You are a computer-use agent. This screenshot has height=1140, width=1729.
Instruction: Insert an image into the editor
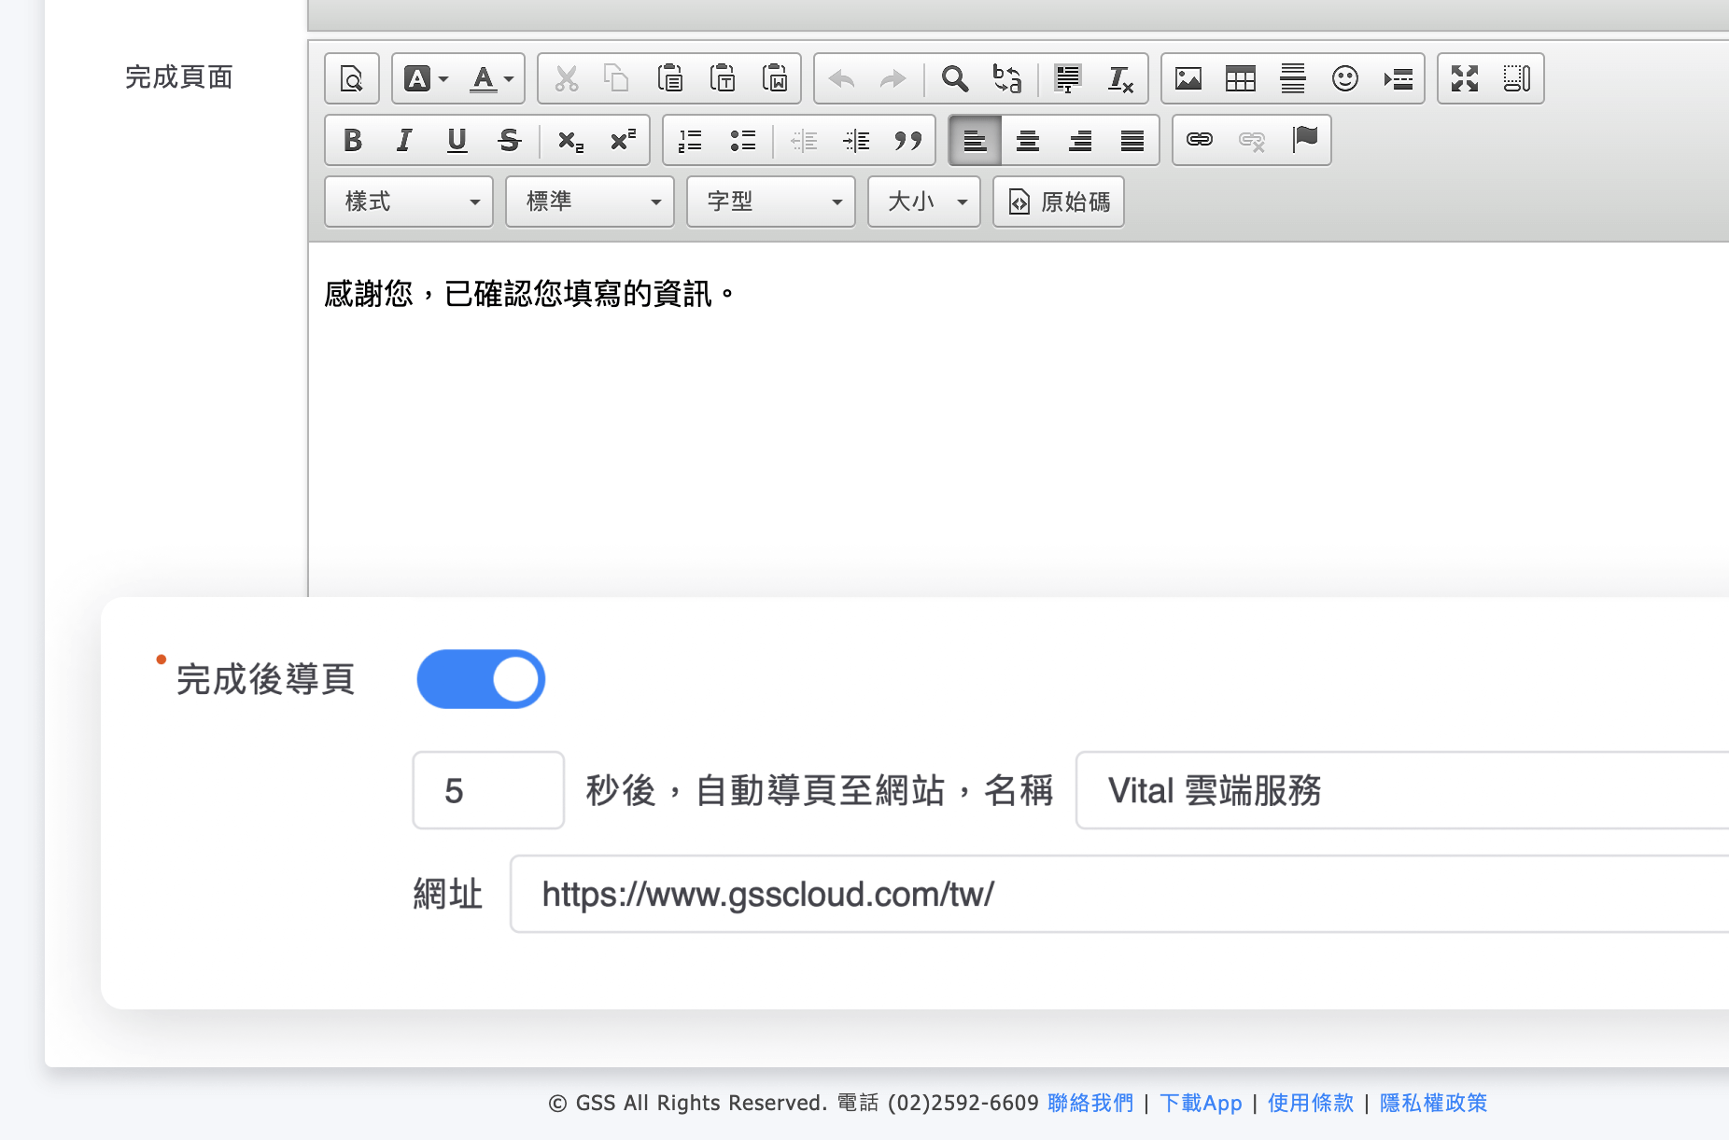(1188, 79)
